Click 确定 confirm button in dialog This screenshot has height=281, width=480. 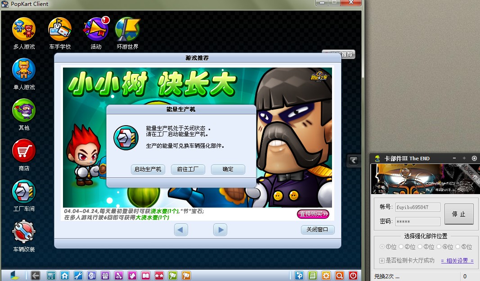click(228, 169)
